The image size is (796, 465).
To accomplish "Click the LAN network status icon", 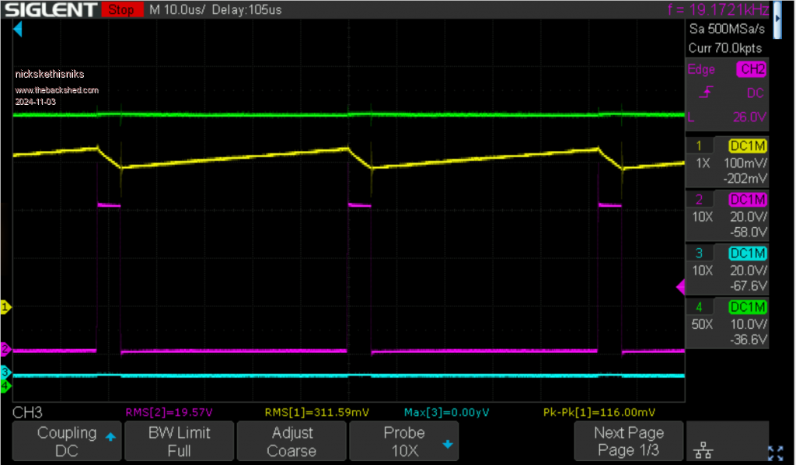I will pyautogui.click(x=704, y=450).
